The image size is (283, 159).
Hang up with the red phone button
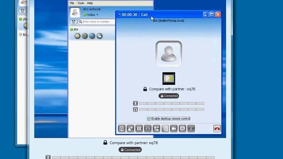point(217,129)
